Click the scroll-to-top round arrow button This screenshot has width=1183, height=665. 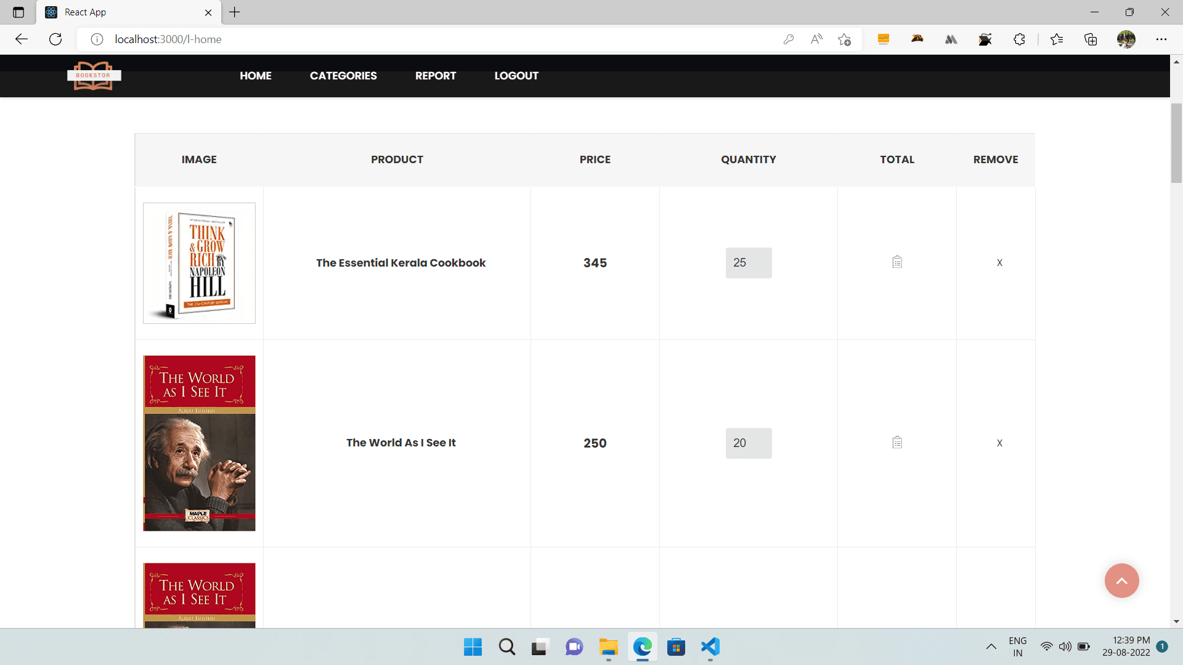(1122, 581)
